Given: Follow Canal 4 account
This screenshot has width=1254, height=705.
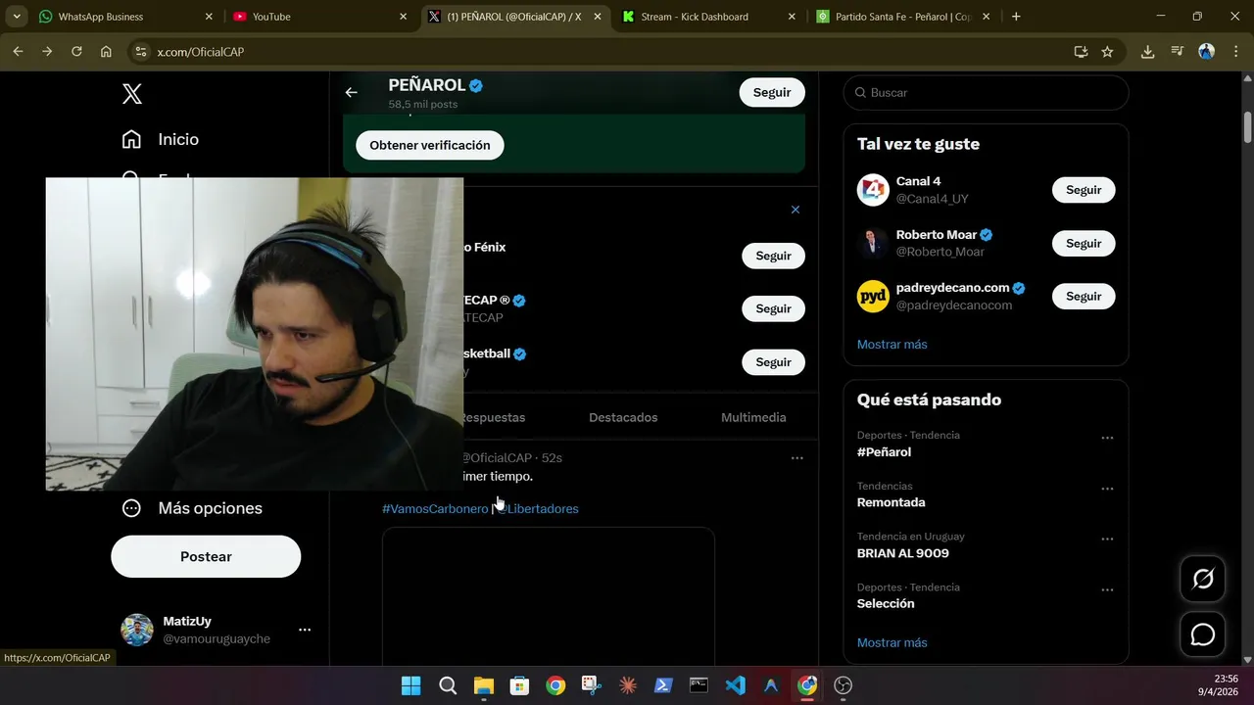Looking at the screenshot, I should point(1084,190).
